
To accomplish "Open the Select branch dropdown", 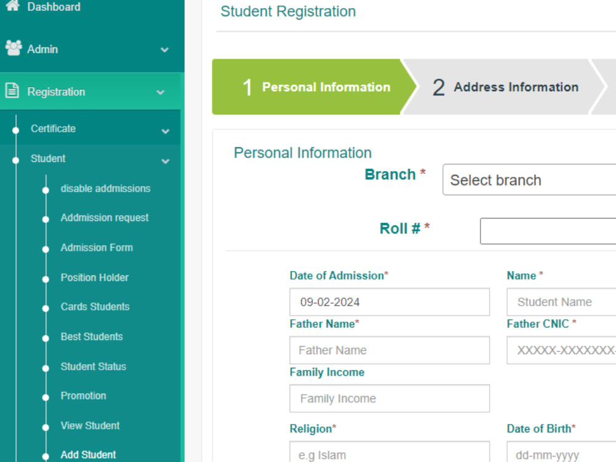I will 529,179.
